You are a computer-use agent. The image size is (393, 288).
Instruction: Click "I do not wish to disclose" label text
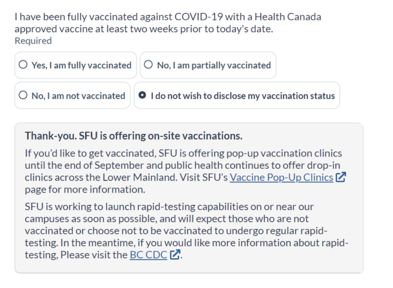click(x=242, y=95)
